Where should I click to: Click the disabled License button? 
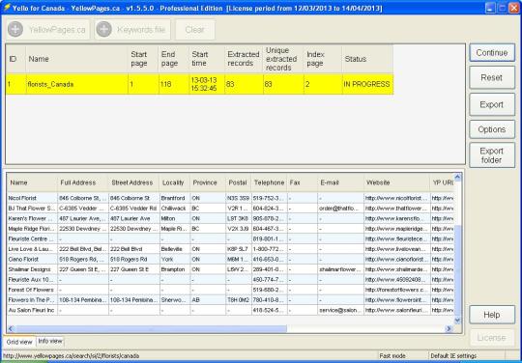(492, 338)
